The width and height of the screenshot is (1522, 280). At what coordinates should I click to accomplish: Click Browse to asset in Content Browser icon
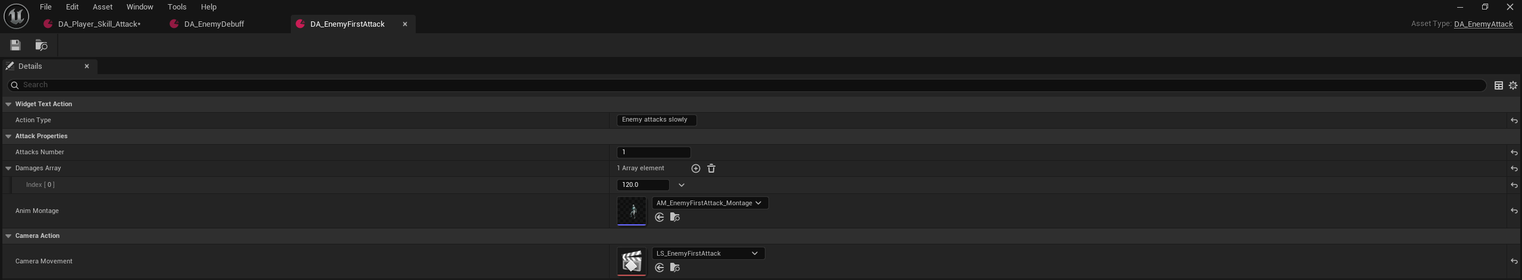tap(41, 45)
